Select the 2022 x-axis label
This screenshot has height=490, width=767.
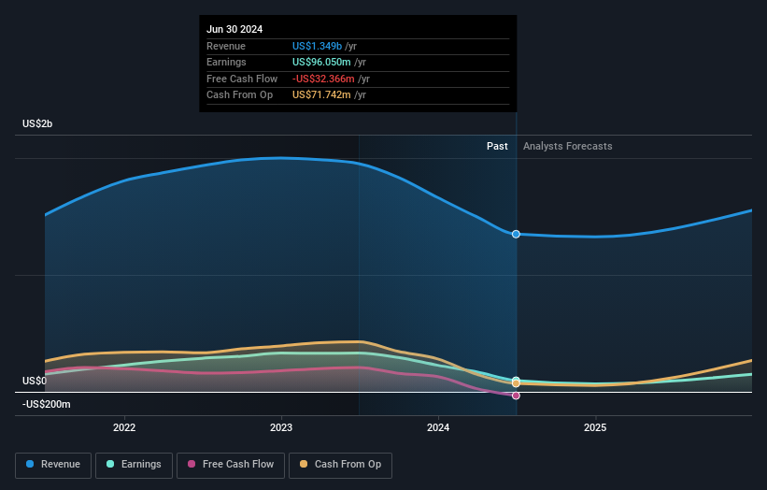click(124, 427)
